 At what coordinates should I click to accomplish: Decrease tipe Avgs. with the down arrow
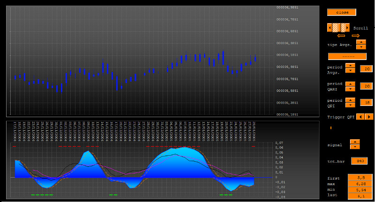click(x=361, y=47)
